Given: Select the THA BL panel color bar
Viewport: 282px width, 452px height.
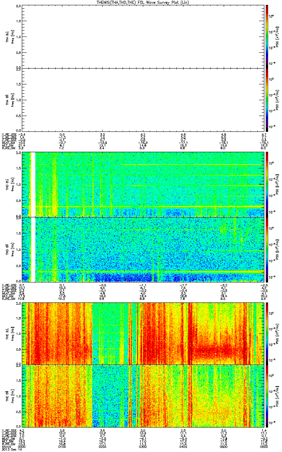Looking at the screenshot, I should 267,36.
